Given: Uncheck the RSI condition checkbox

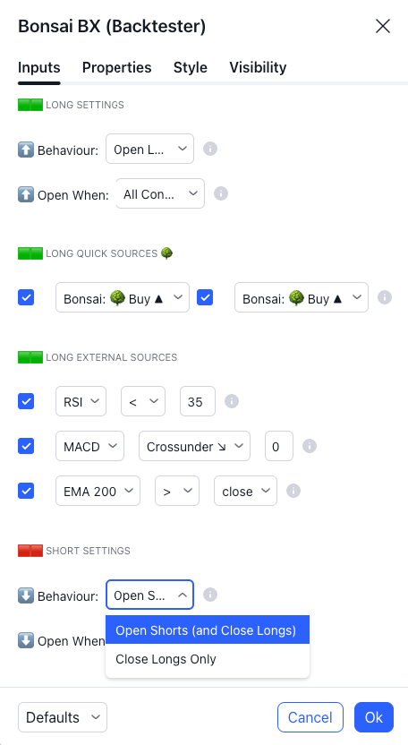Looking at the screenshot, I should click(x=26, y=401).
